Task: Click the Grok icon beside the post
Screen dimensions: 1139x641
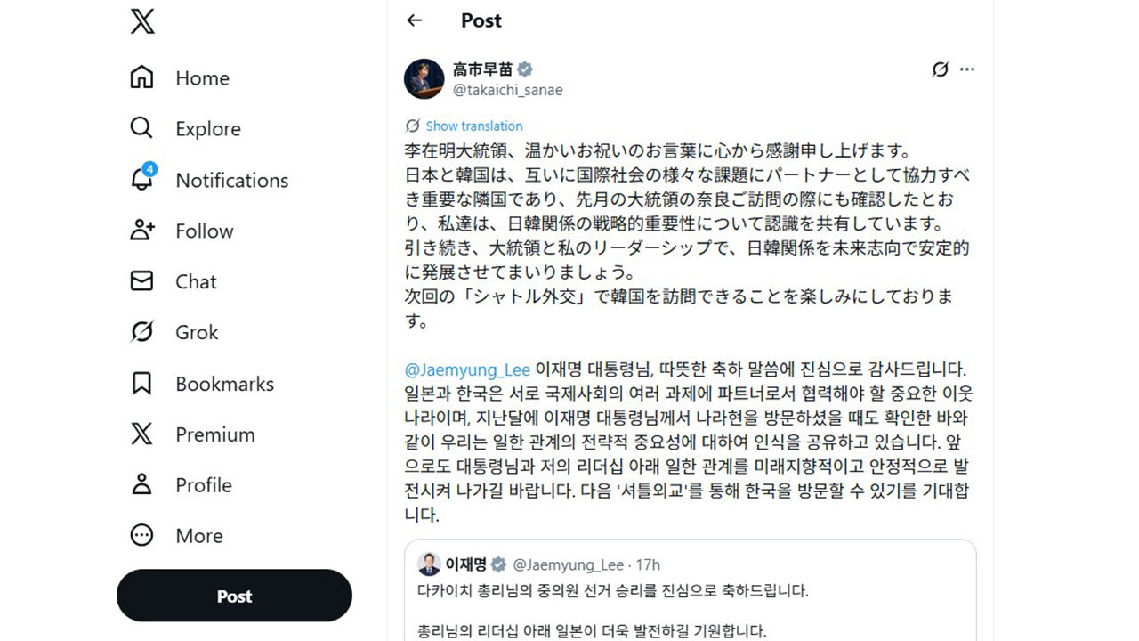Action: point(941,69)
